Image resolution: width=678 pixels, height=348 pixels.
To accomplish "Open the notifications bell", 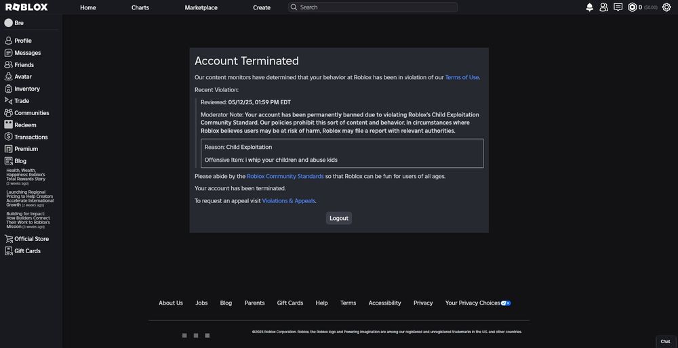I will coord(589,7).
